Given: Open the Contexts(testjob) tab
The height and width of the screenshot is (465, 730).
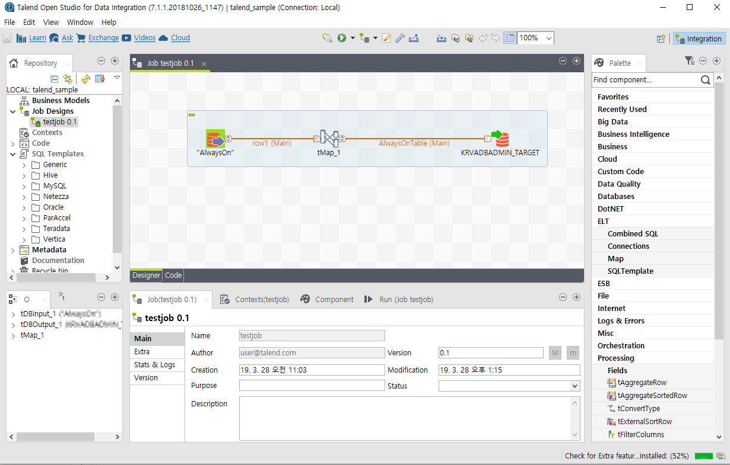Looking at the screenshot, I should click(255, 300).
